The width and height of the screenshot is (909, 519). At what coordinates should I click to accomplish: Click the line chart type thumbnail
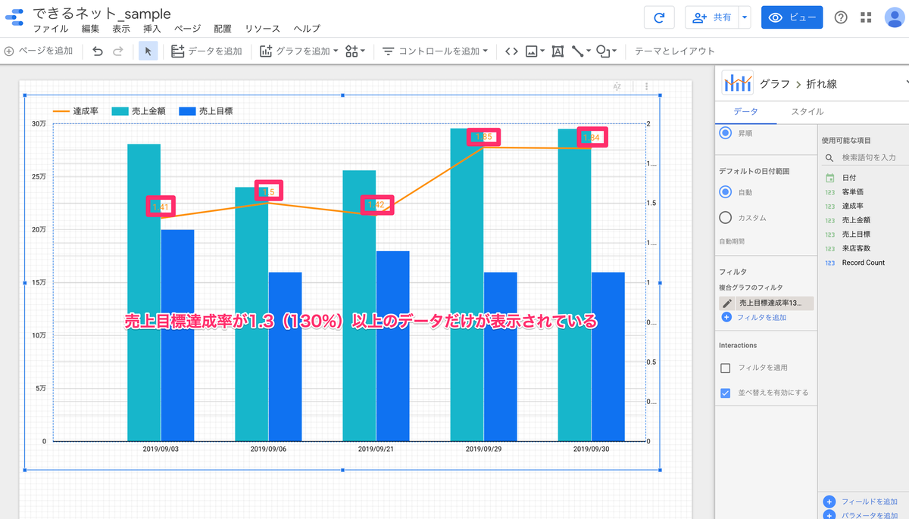pos(737,83)
